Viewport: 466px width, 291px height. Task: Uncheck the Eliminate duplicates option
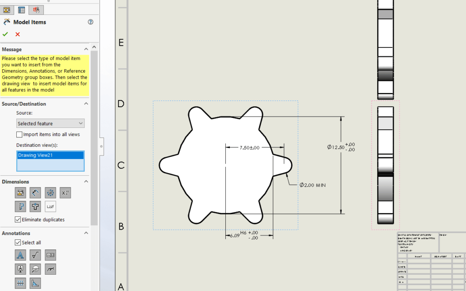[17, 219]
